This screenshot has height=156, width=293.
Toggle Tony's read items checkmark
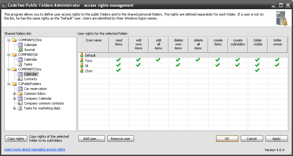118,60
